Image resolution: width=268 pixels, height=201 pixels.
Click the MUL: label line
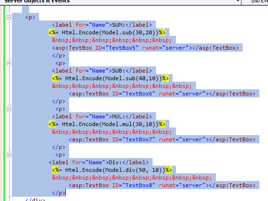point(102,117)
